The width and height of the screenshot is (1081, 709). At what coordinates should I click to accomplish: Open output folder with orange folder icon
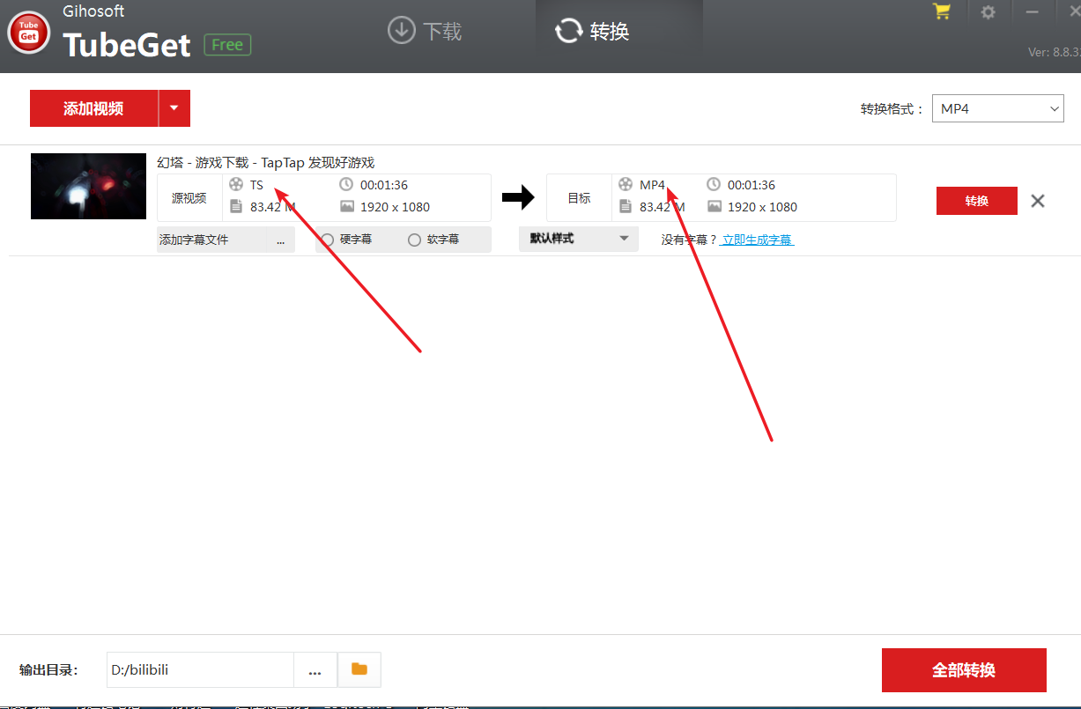[359, 669]
